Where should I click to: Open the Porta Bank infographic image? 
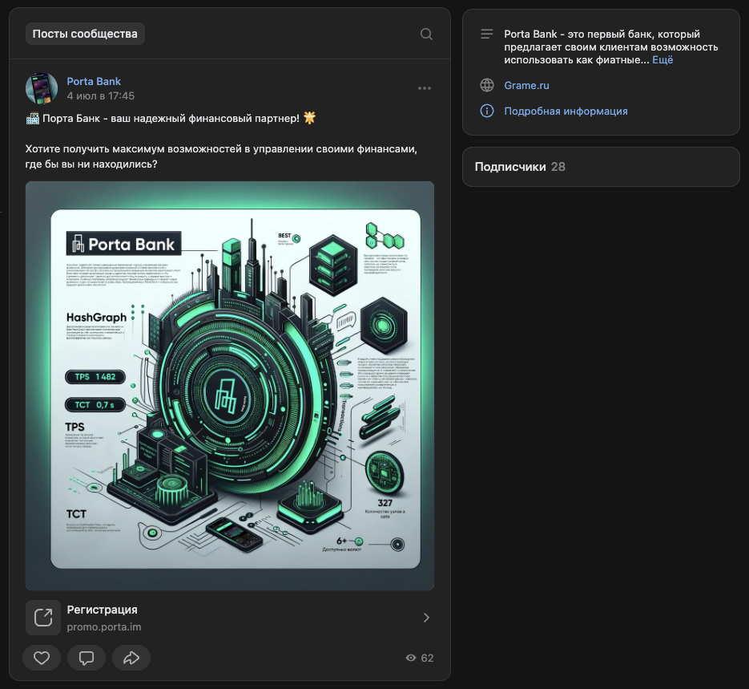pyautogui.click(x=230, y=386)
